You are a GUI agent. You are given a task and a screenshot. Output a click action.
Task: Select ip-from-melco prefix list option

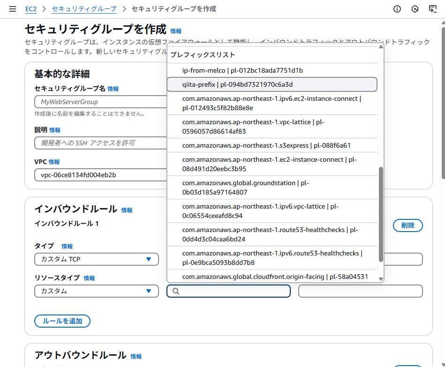272,70
